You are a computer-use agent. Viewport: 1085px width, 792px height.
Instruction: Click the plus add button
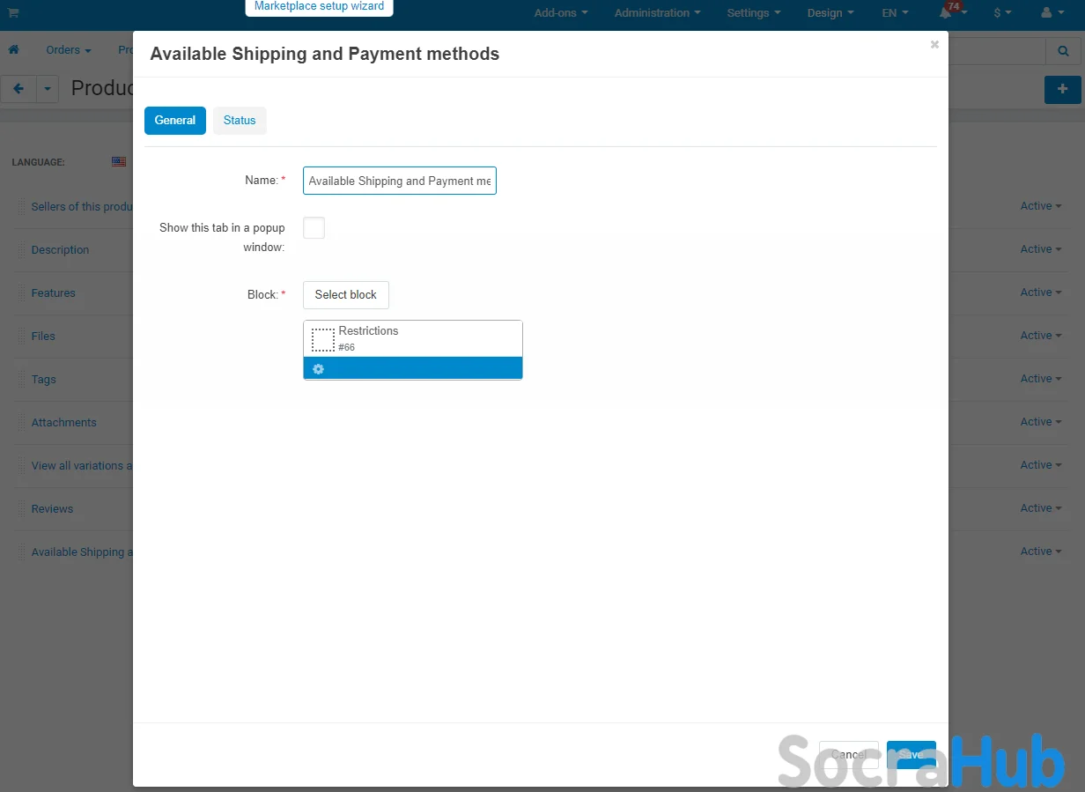tap(1062, 90)
